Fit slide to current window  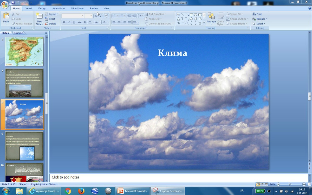[x=309, y=184]
